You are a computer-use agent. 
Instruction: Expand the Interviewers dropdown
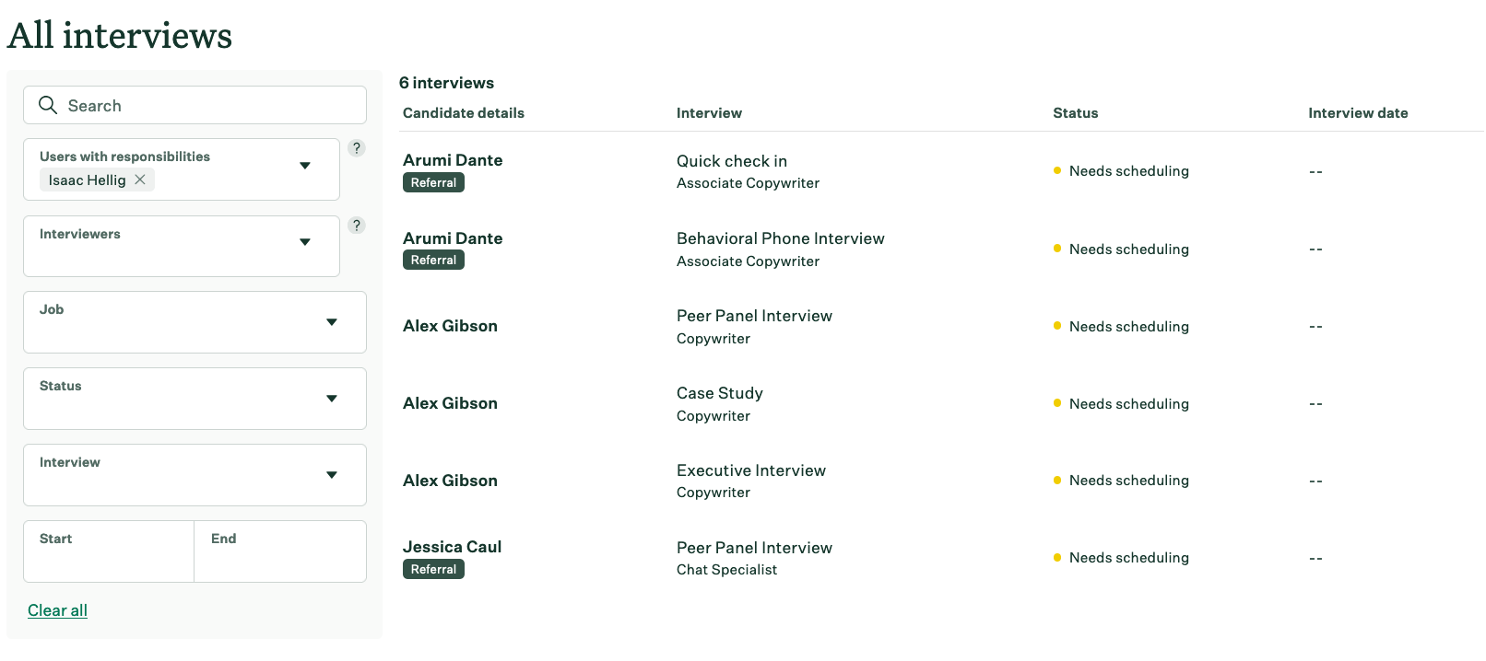pyautogui.click(x=305, y=242)
